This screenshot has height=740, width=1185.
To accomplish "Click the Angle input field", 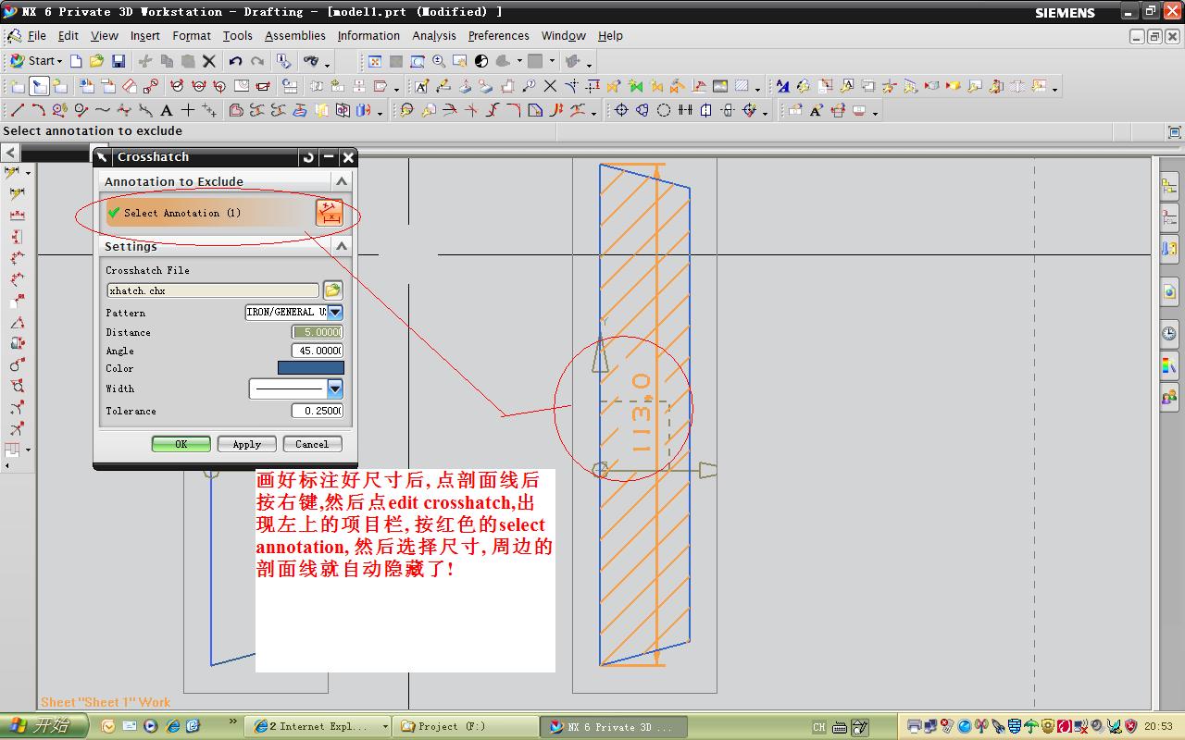I will (318, 351).
